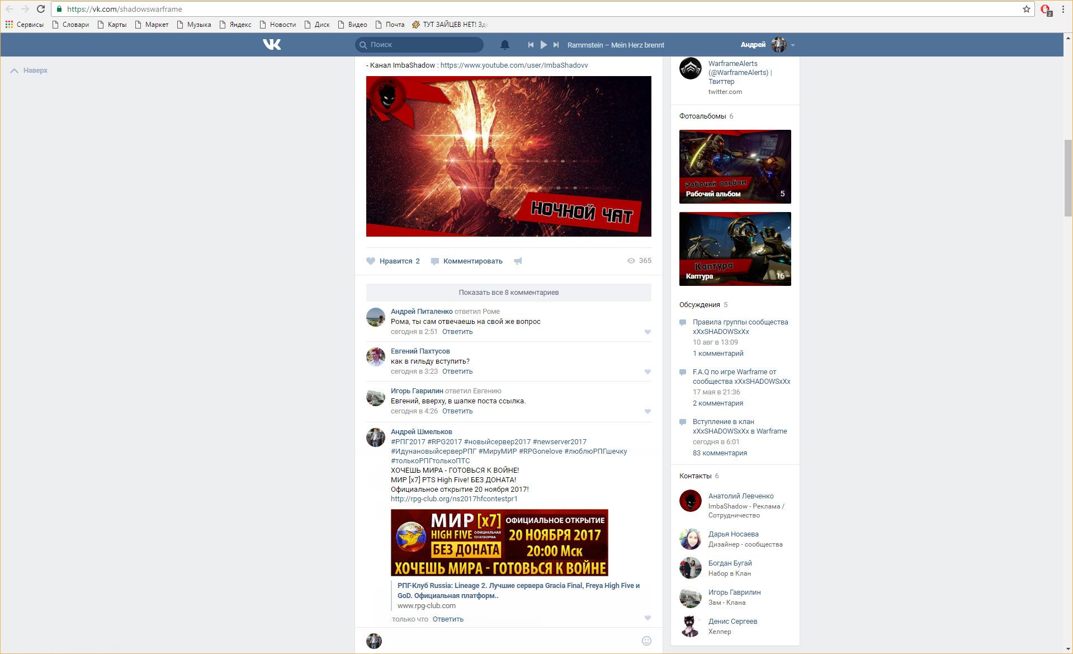Share post using the megaphone icon
1073x654 pixels.
tap(518, 261)
